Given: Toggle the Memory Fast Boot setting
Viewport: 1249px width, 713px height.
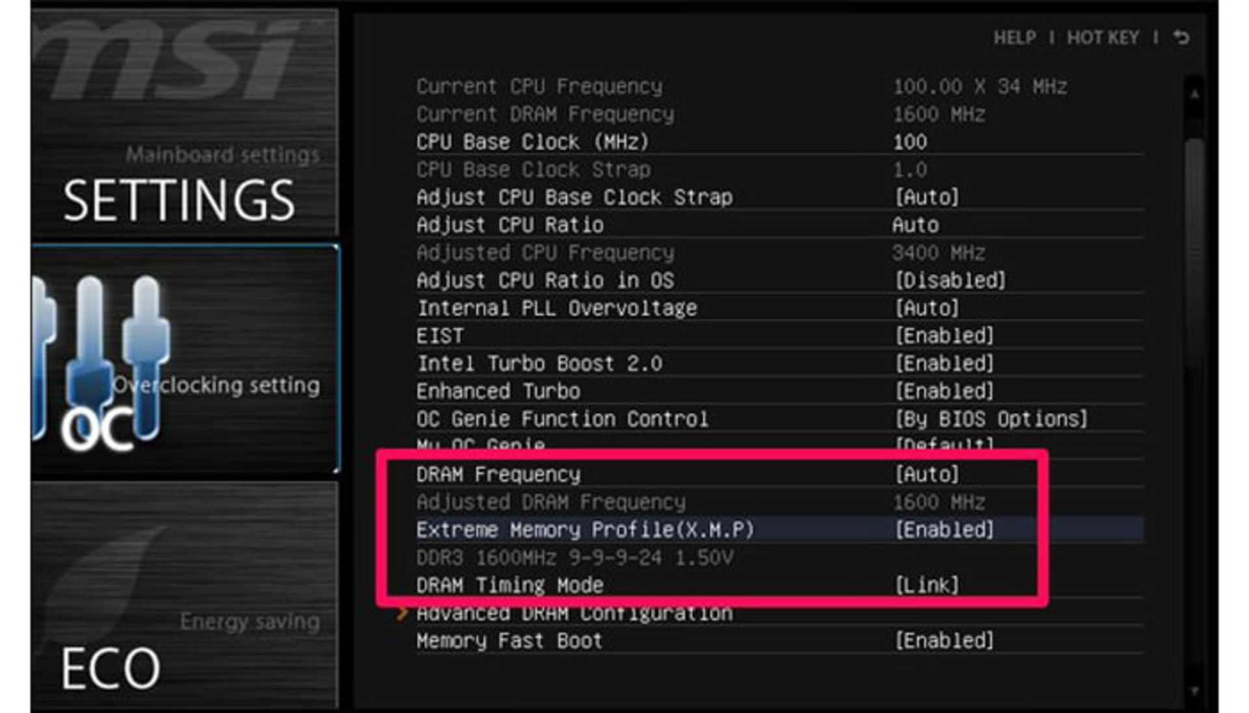Looking at the screenshot, I should tap(944, 641).
